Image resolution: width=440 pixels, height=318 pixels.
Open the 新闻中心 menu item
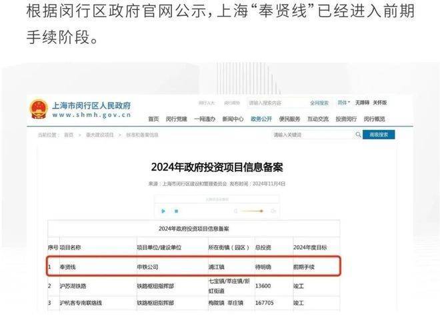pyautogui.click(x=233, y=119)
